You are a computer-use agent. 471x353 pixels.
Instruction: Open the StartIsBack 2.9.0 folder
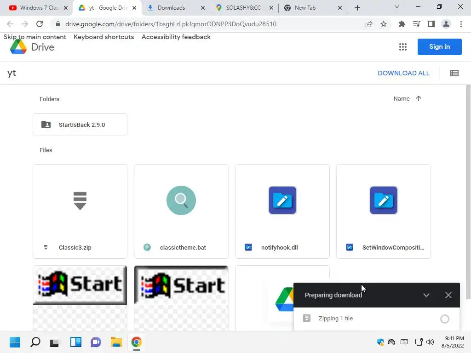(80, 125)
